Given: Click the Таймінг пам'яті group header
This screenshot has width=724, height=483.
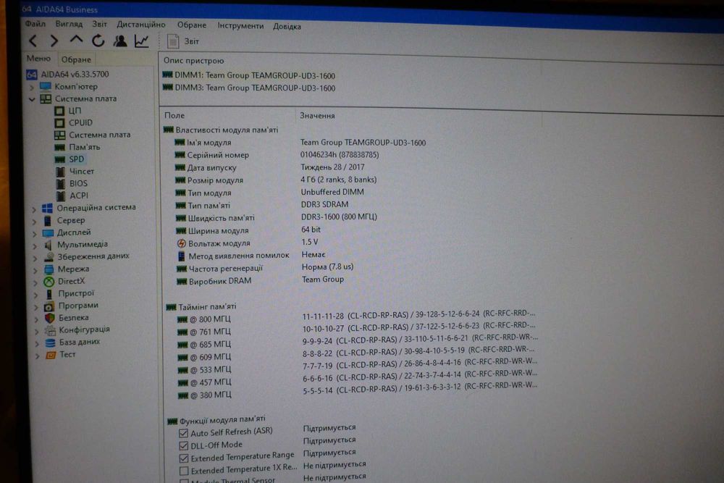Looking at the screenshot, I should 201,306.
